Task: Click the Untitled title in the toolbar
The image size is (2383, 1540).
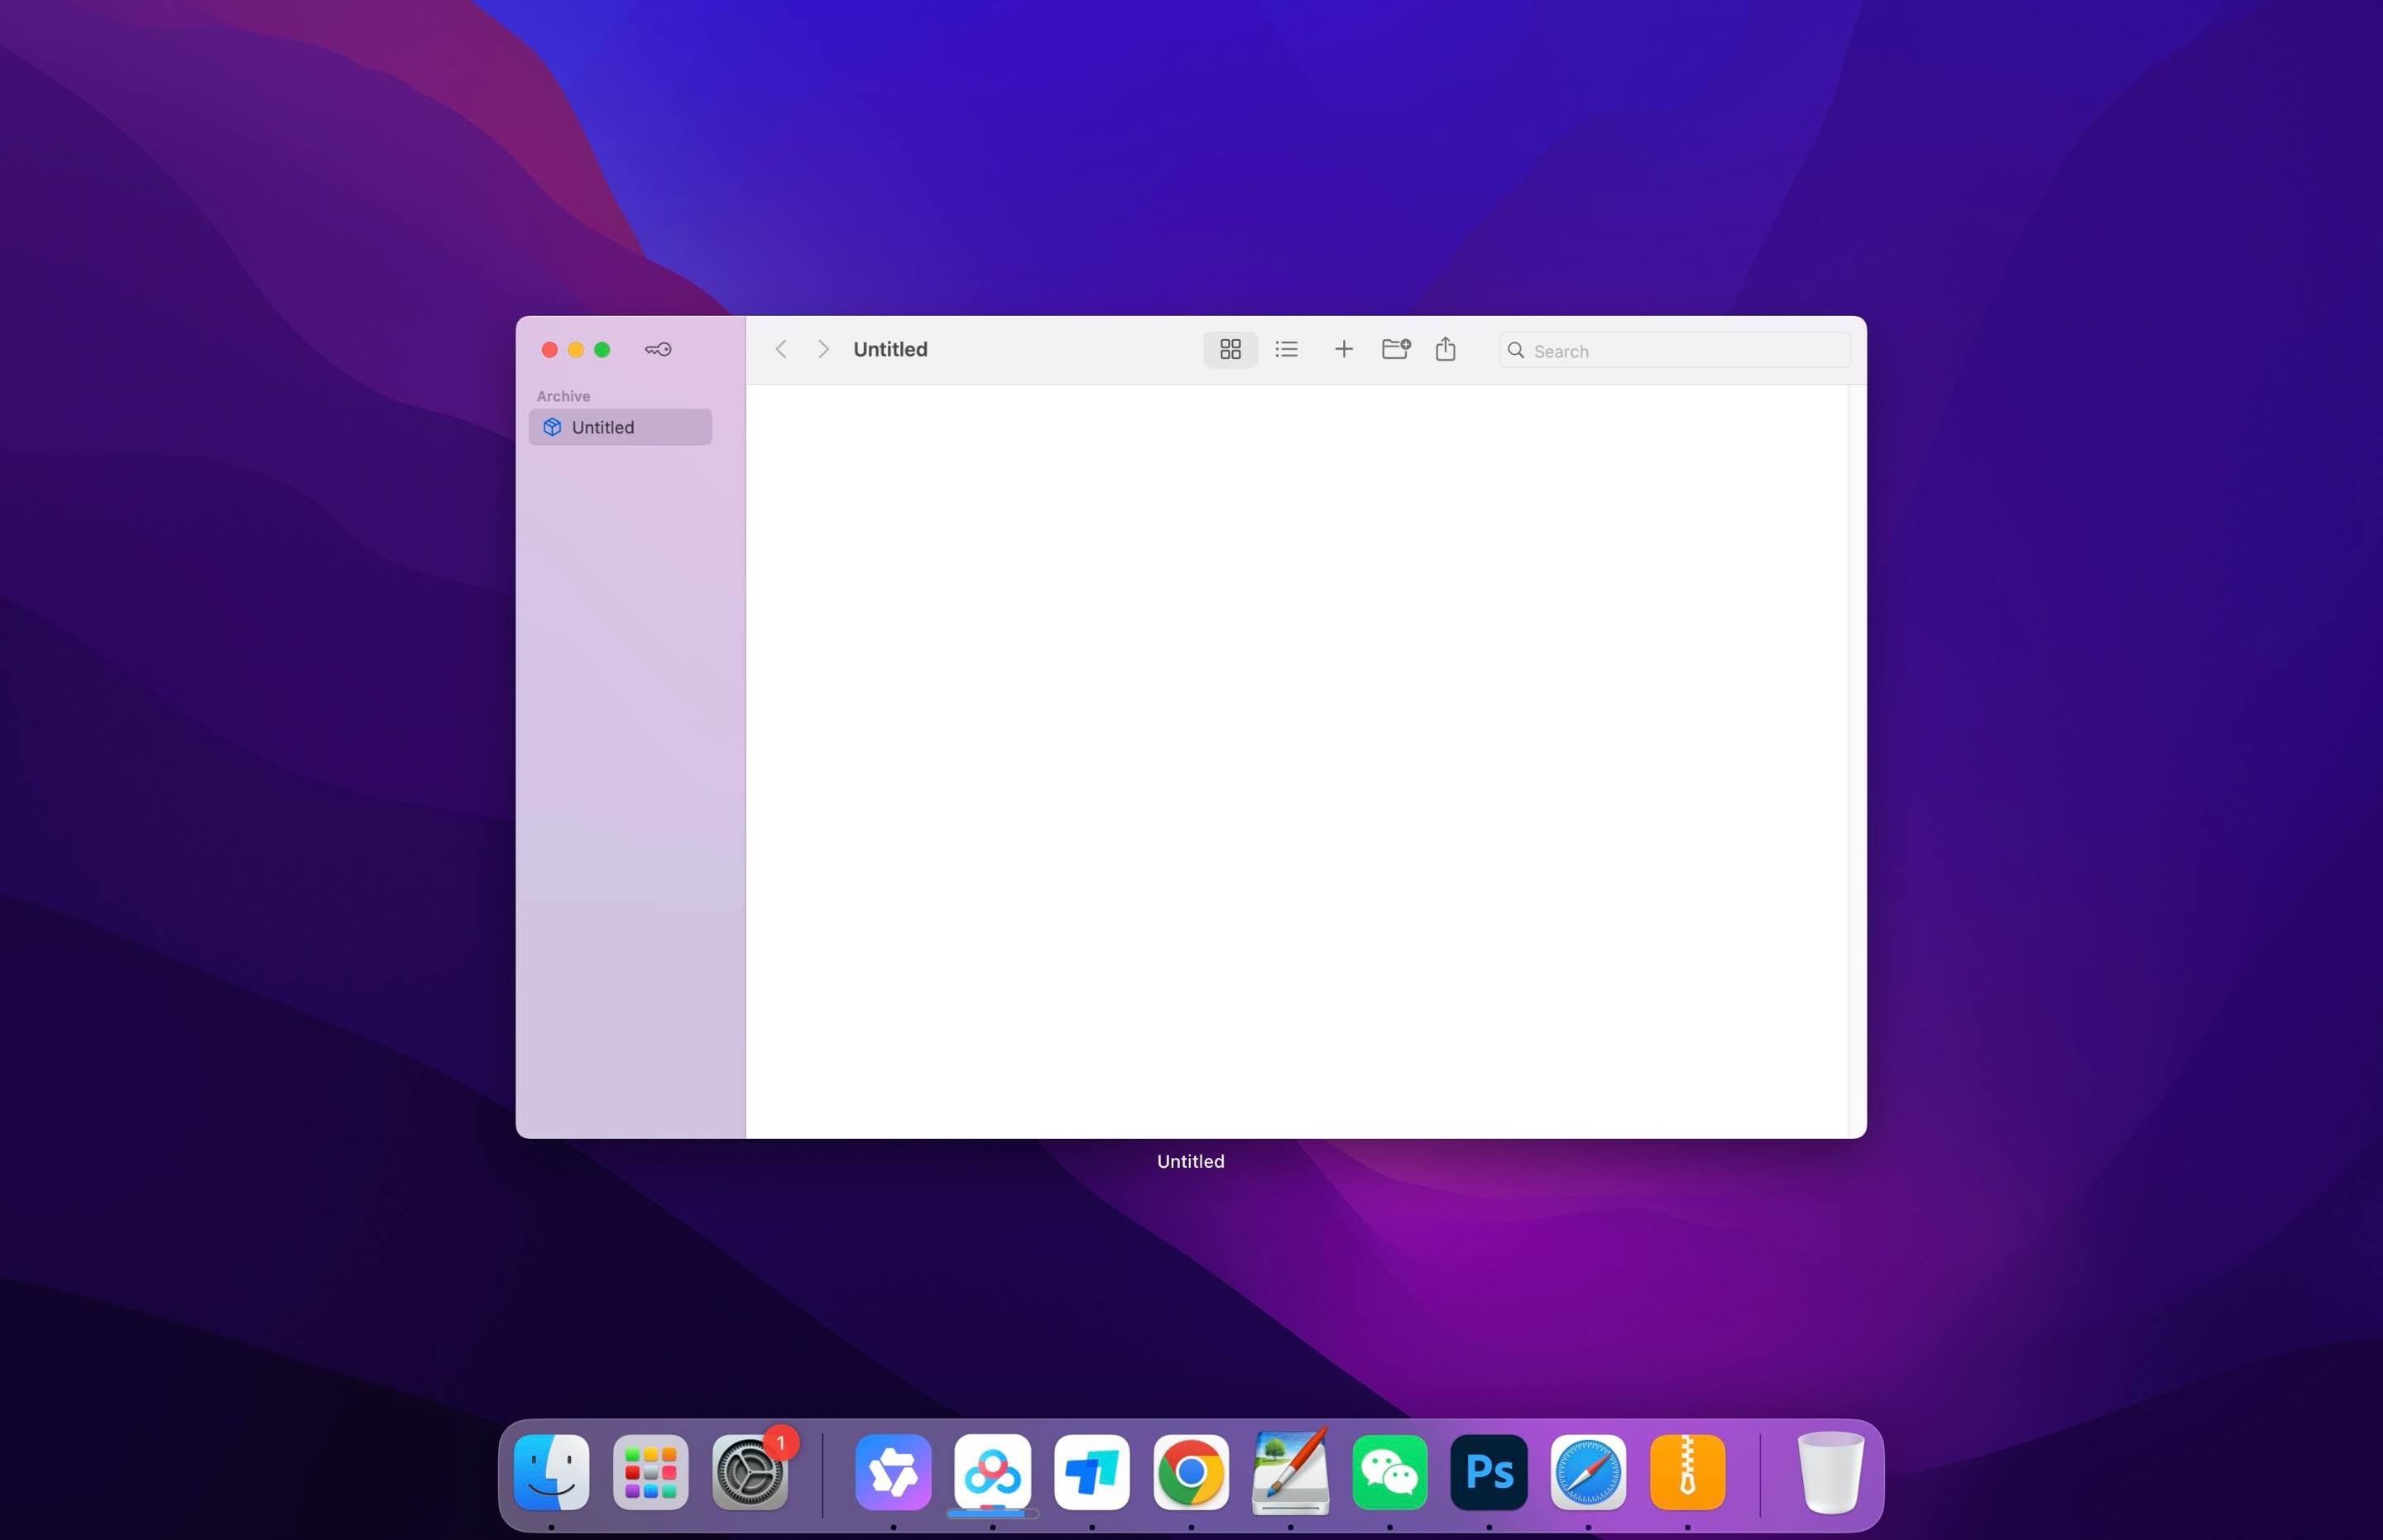Action: pyautogui.click(x=889, y=349)
